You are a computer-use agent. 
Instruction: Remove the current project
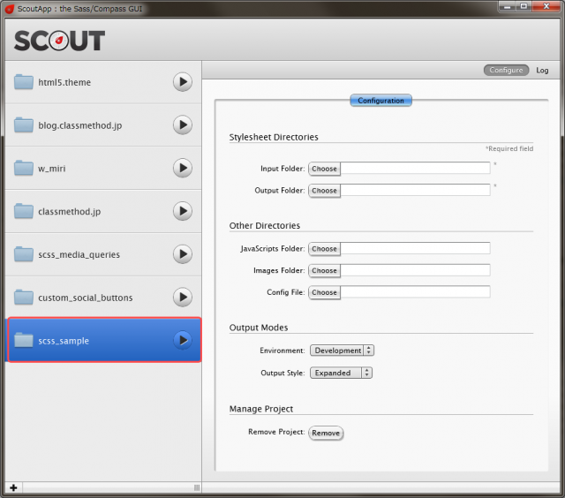pyautogui.click(x=326, y=433)
